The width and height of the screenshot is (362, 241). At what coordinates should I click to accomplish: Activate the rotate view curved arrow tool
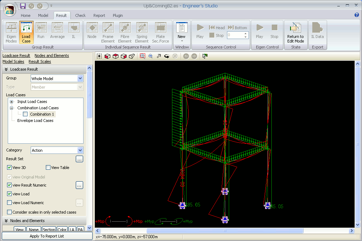167,56
